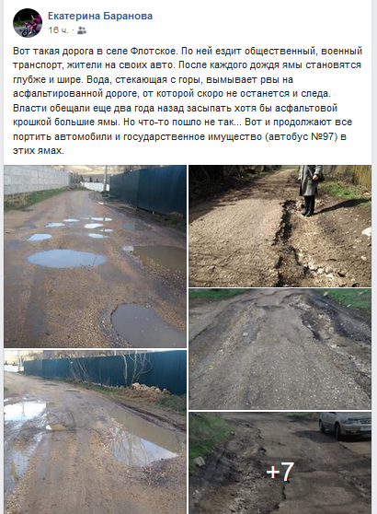View the photo of puddles along green fence
Screen dimensions: 377x514
(x=96, y=432)
